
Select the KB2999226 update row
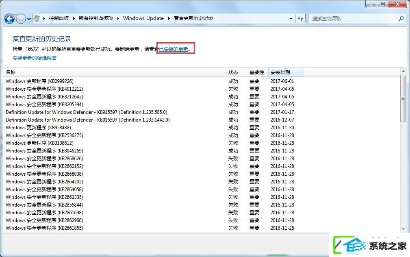pos(202,81)
